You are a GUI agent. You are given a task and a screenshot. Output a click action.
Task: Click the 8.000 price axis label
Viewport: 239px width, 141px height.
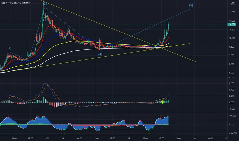[x=232, y=73]
